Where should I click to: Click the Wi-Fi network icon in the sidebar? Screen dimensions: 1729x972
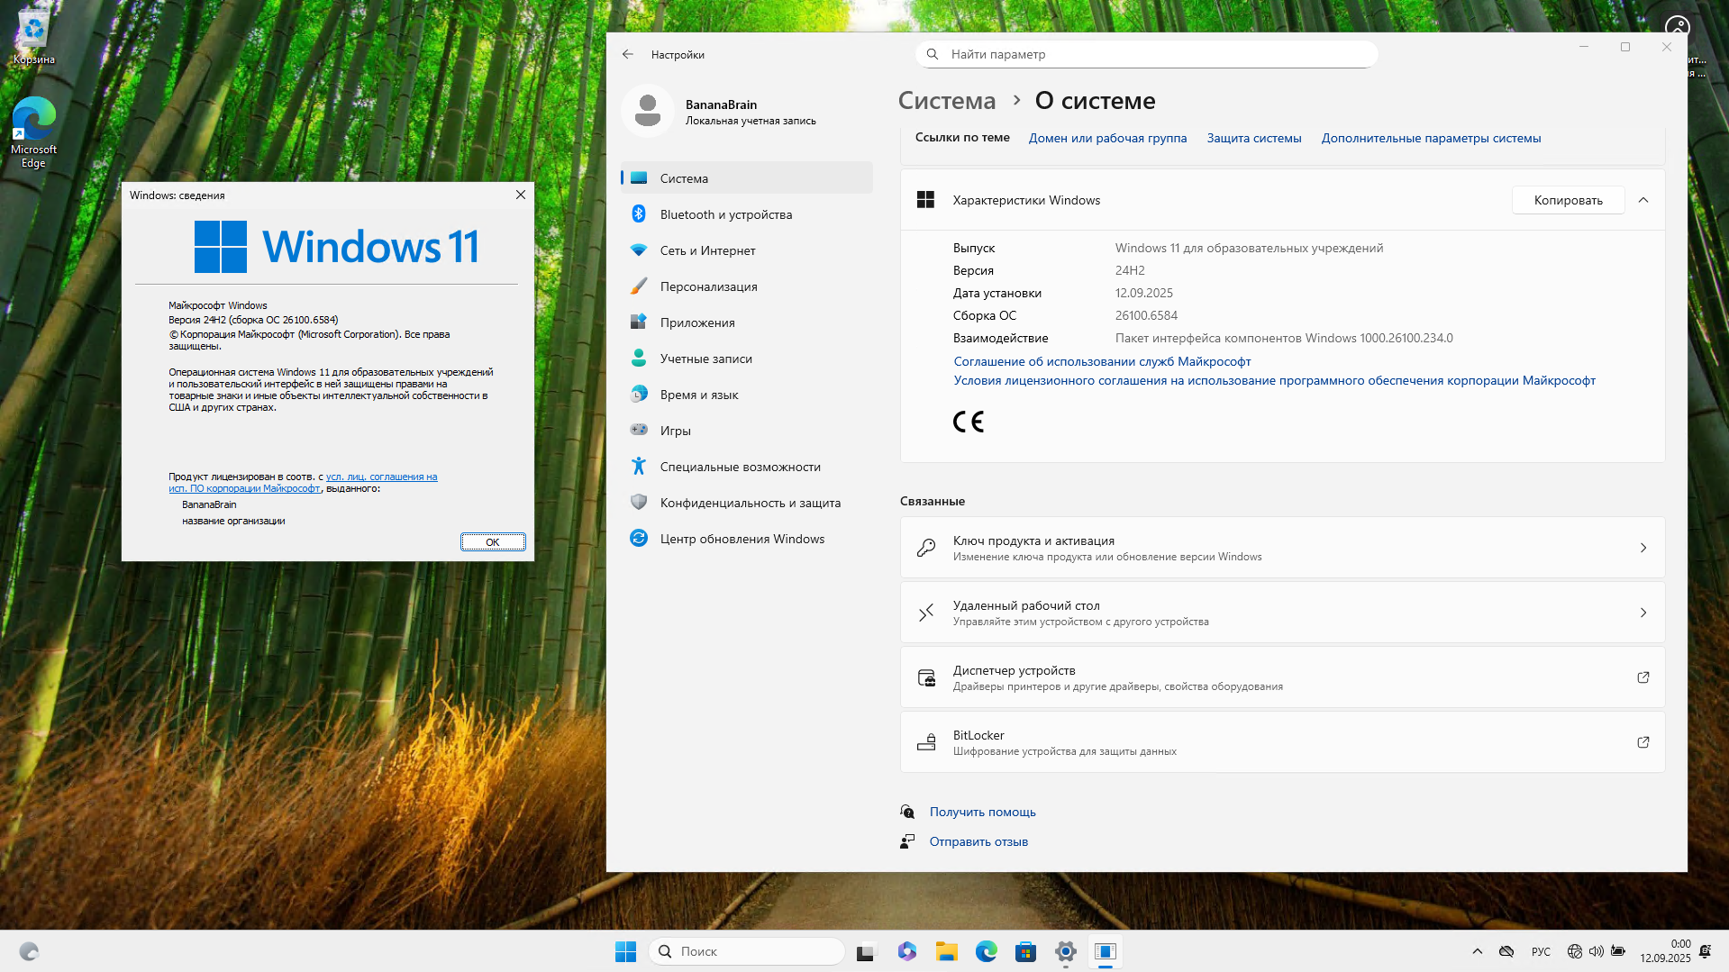point(639,250)
